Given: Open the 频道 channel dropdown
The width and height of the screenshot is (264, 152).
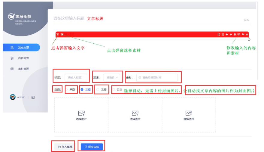Looking at the screenshot, I should tap(112, 78).
